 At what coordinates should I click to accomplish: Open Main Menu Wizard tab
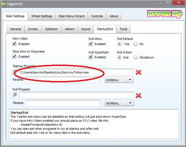72,16
